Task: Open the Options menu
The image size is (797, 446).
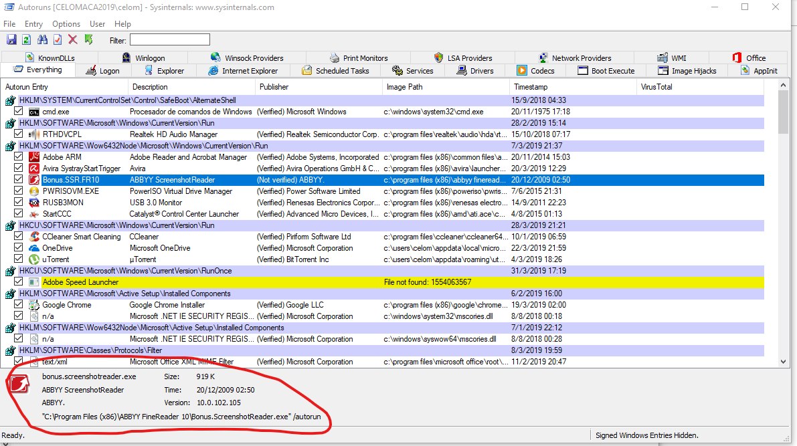Action: pos(66,24)
